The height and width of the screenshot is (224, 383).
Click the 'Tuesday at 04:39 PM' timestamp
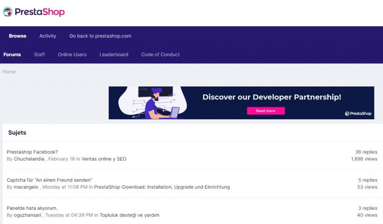coord(69,215)
